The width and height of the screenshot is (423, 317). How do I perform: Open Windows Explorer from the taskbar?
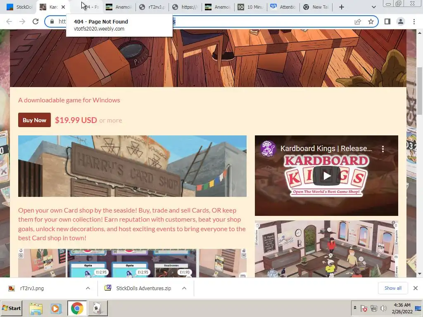coord(36,308)
